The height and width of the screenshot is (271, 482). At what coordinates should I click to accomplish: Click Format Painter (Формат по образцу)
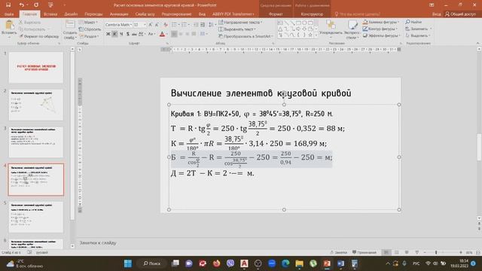click(39, 36)
